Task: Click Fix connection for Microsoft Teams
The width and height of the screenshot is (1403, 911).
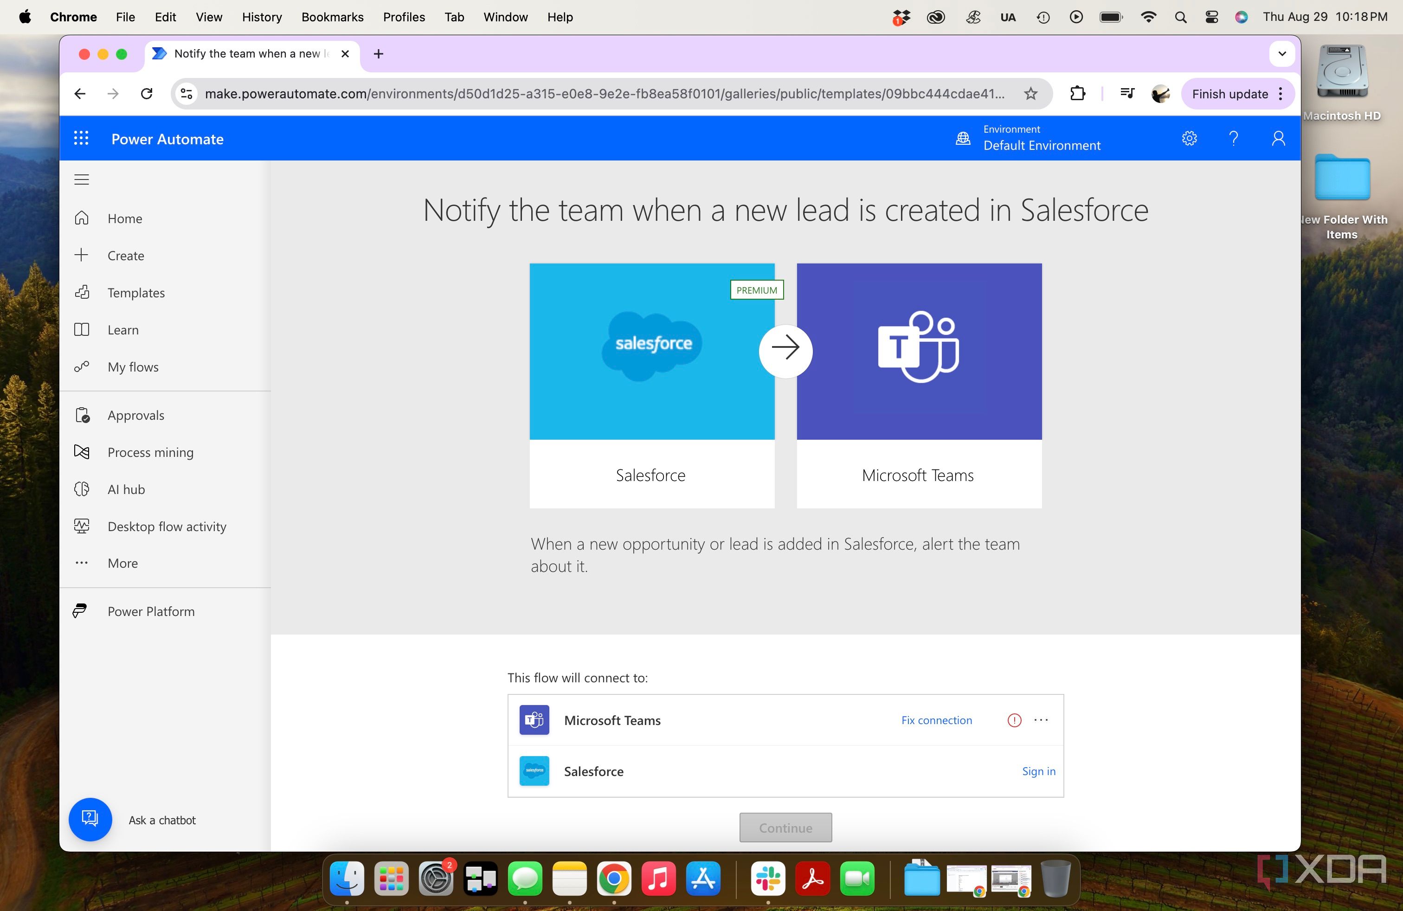Action: [x=937, y=720]
